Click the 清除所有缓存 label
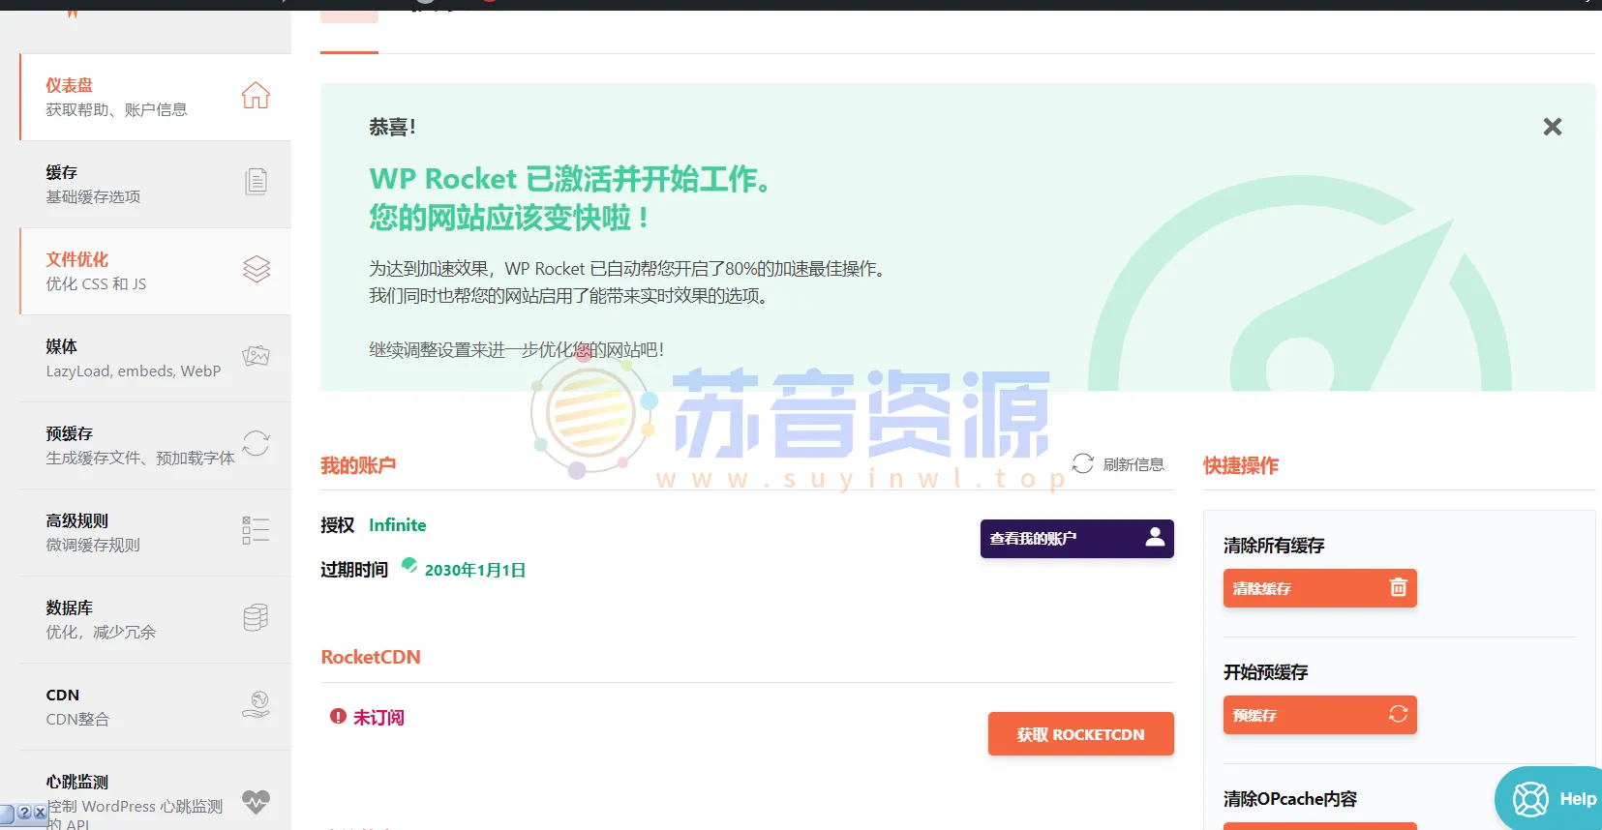 [x=1274, y=546]
